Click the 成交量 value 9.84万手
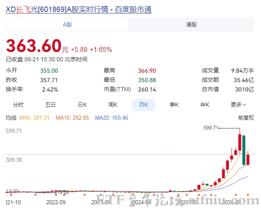This screenshot has width=261, height=210. click(x=243, y=71)
